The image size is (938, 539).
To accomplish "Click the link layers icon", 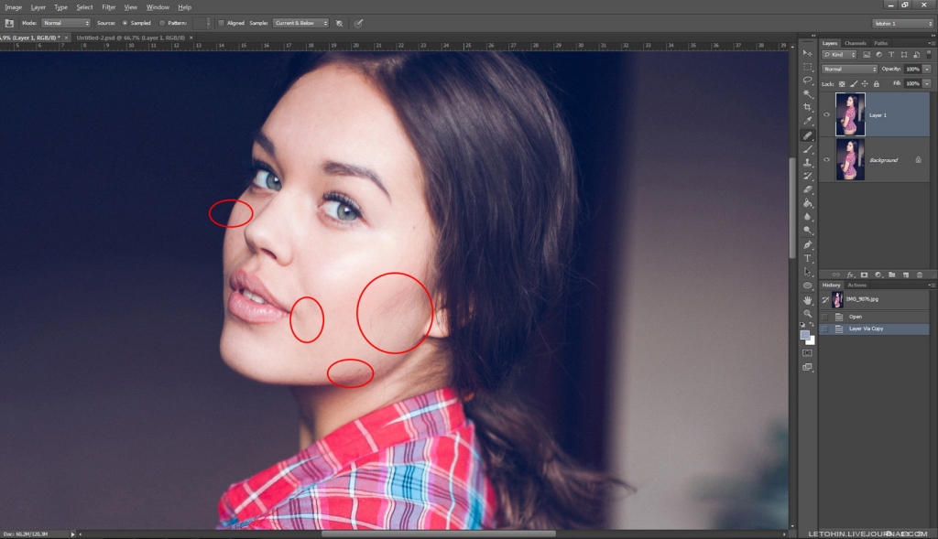I will click(835, 275).
